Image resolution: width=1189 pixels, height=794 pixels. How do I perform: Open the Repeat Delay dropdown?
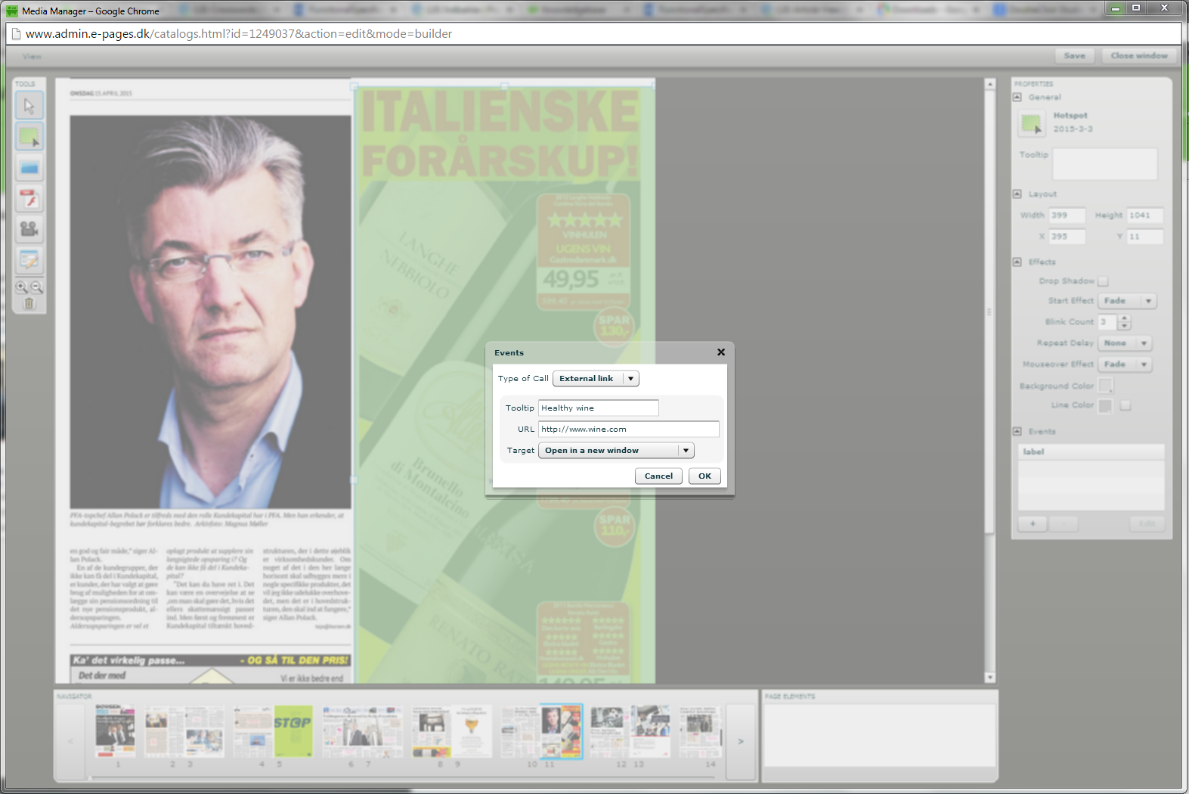1125,343
